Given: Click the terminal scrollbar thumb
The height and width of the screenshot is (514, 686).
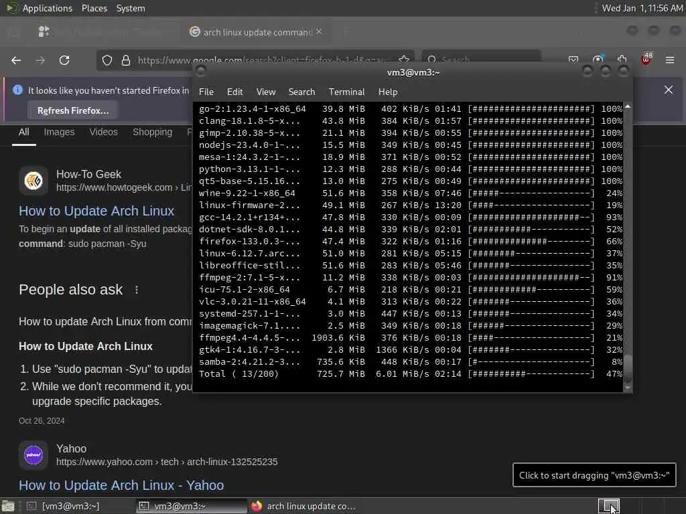Looking at the screenshot, I should 628,369.
